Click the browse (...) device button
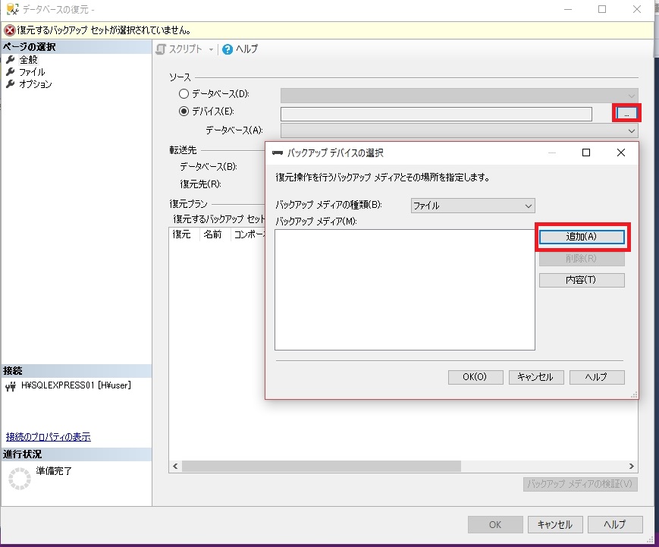Image resolution: width=659 pixels, height=547 pixels. [x=626, y=114]
